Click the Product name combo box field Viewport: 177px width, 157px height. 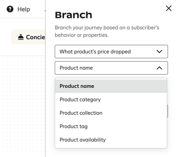111,68
